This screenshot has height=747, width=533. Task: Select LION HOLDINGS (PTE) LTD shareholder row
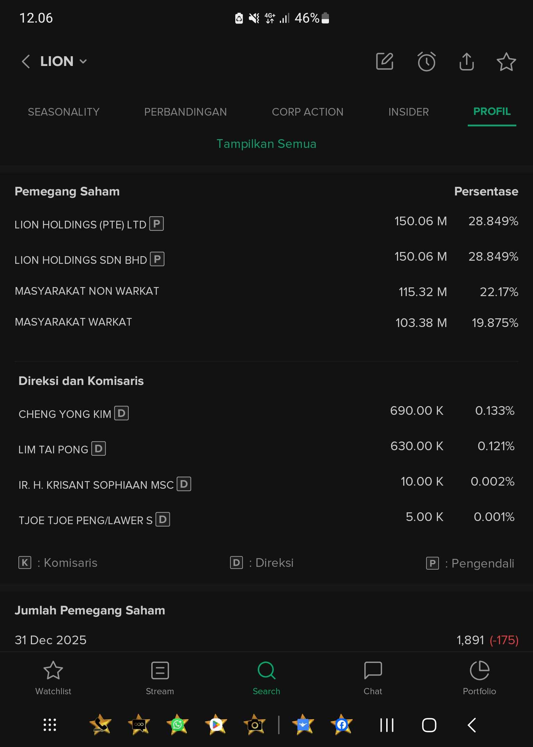click(81, 224)
